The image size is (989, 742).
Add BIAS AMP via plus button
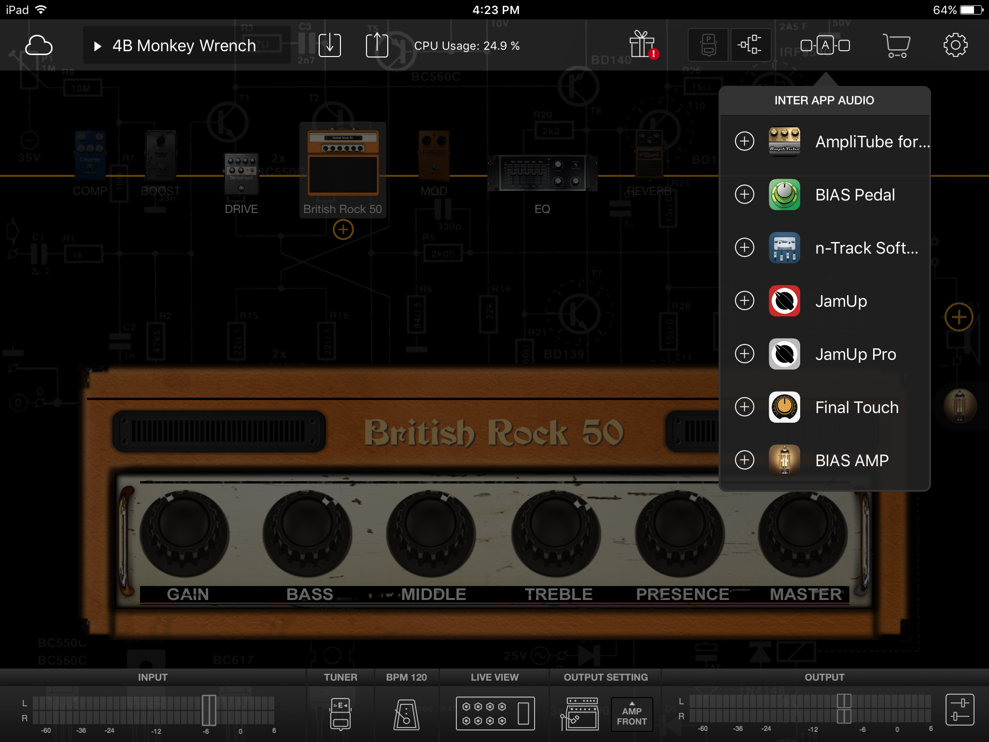(x=745, y=460)
